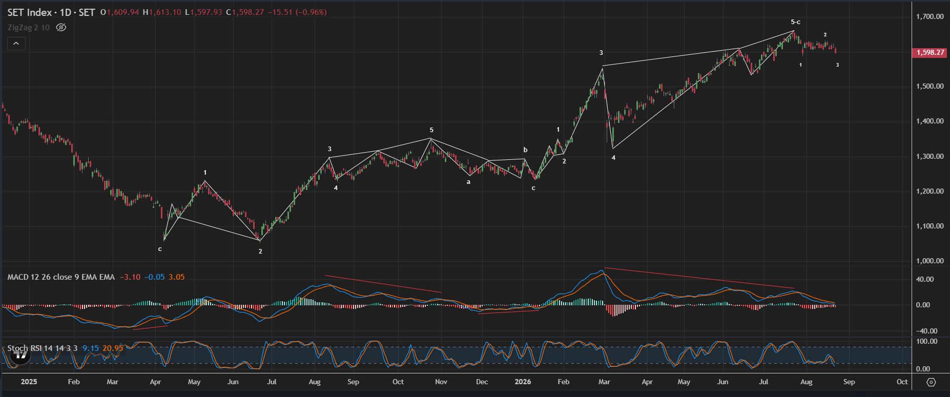This screenshot has height=397, width=950.
Task: Click the change value −15.51 (−0.96%)
Action: [x=297, y=12]
